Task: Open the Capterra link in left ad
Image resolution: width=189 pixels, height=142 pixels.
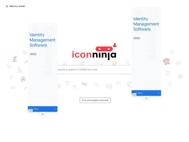Action: tap(33, 54)
